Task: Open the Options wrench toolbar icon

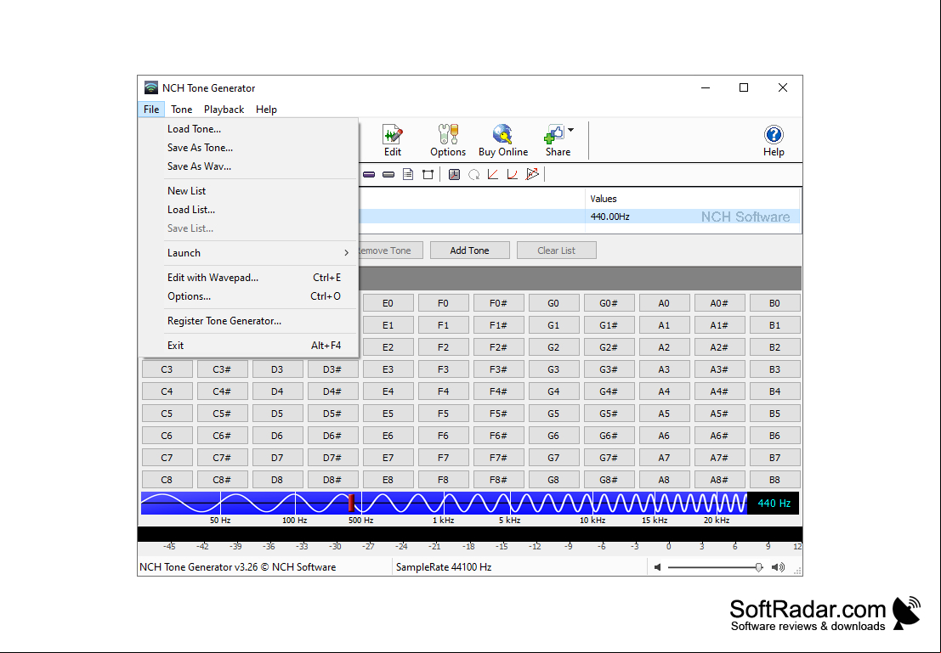Action: coord(448,140)
